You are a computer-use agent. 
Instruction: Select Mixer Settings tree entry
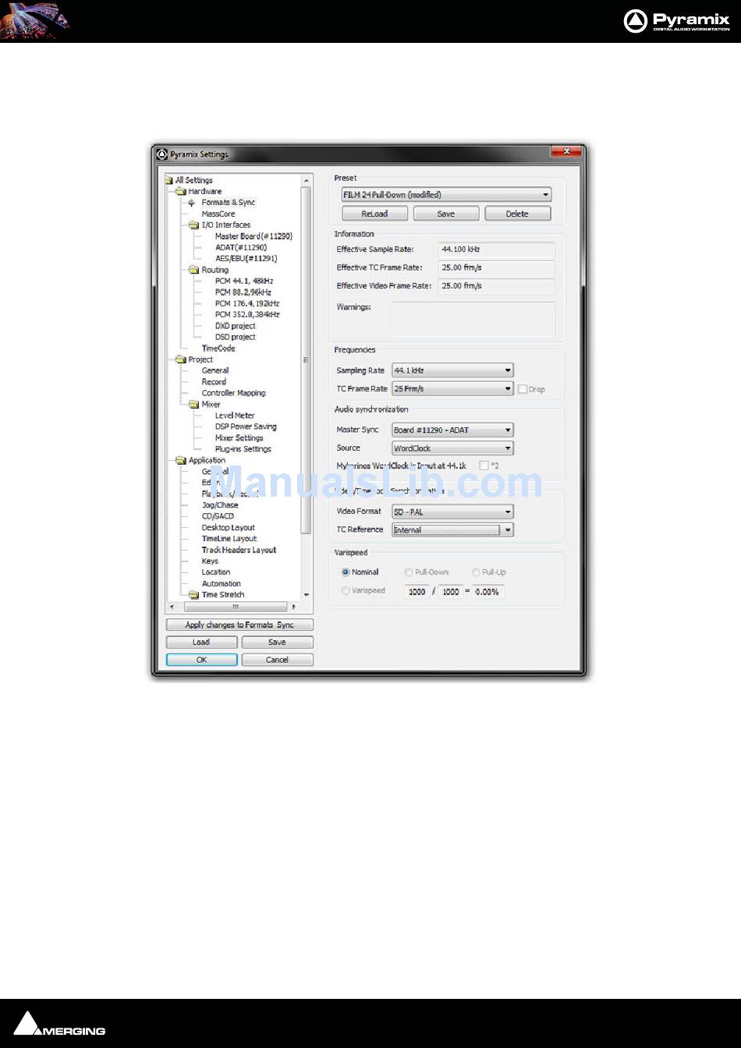[239, 438]
